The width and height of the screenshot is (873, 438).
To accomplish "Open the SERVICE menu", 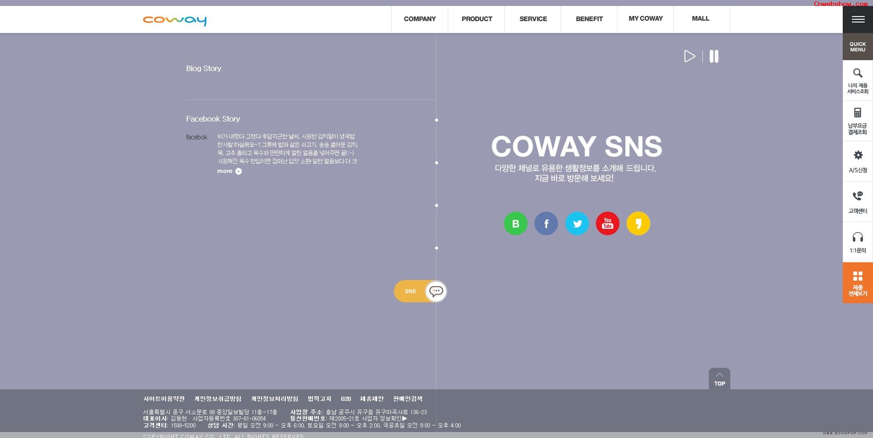I will (x=533, y=19).
